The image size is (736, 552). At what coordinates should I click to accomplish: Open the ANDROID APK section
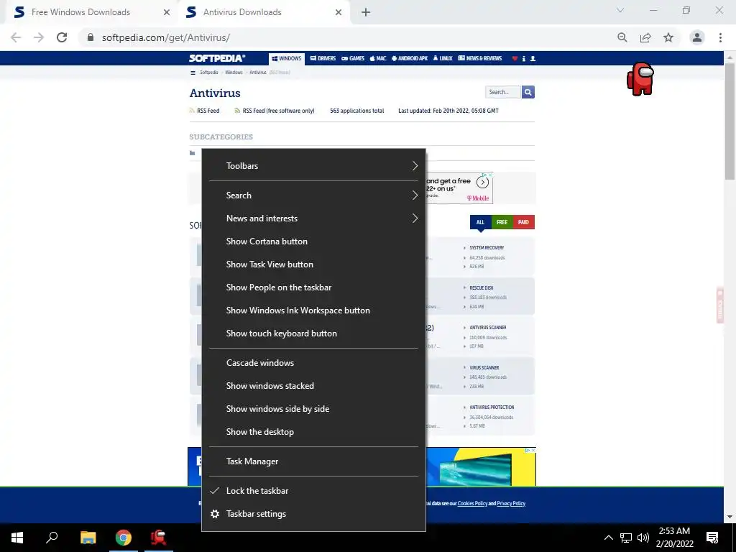(410, 59)
